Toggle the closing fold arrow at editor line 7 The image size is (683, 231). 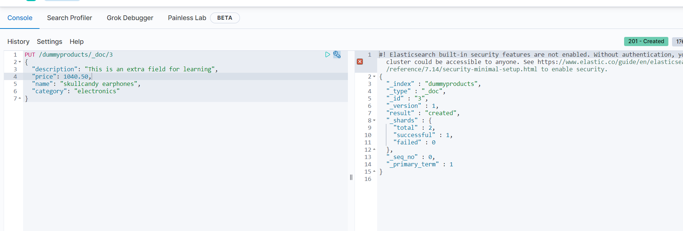[20, 99]
